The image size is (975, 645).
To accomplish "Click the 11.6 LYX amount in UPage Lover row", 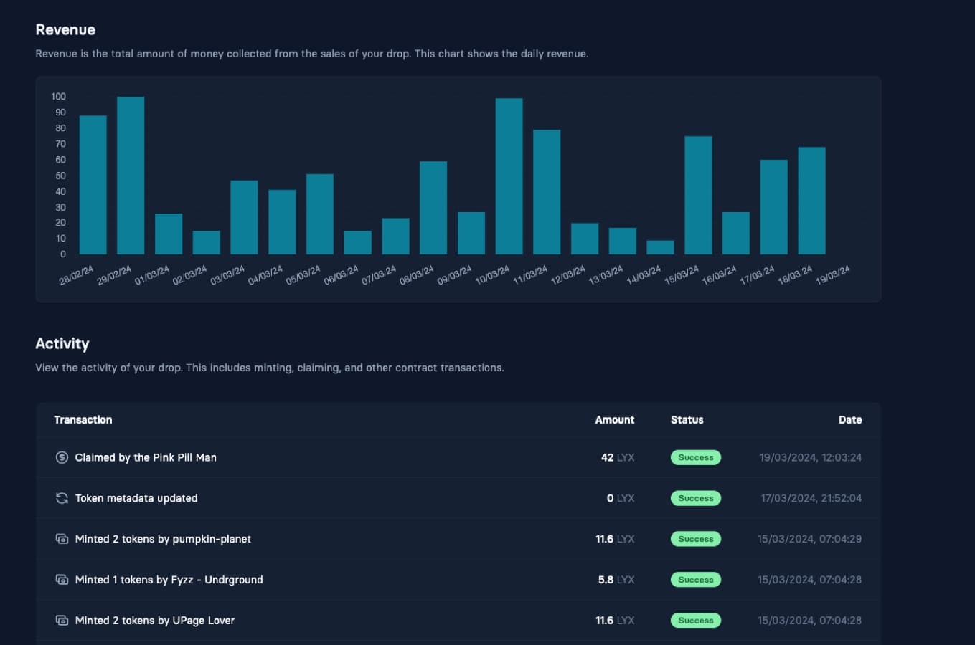I will click(615, 621).
